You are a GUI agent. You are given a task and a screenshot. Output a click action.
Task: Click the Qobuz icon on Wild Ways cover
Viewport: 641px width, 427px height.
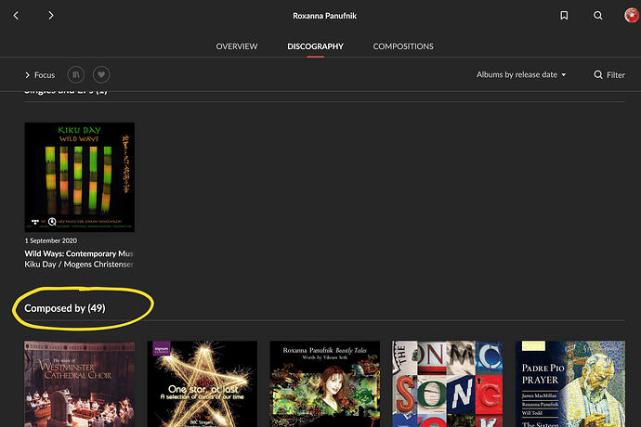pyautogui.click(x=52, y=222)
